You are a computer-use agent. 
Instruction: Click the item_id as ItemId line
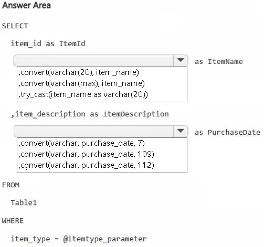[x=48, y=44]
